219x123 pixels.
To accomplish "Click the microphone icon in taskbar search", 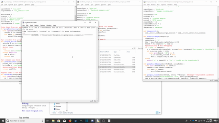I will (x=42, y=121).
